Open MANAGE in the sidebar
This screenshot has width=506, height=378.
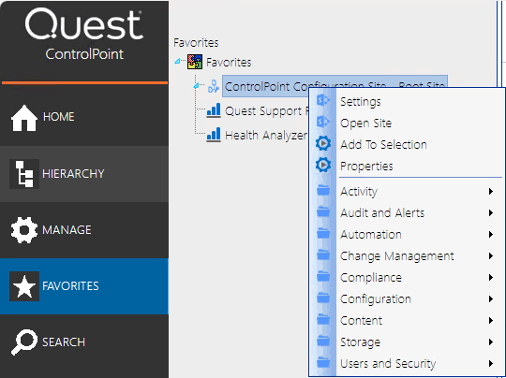pyautogui.click(x=84, y=230)
